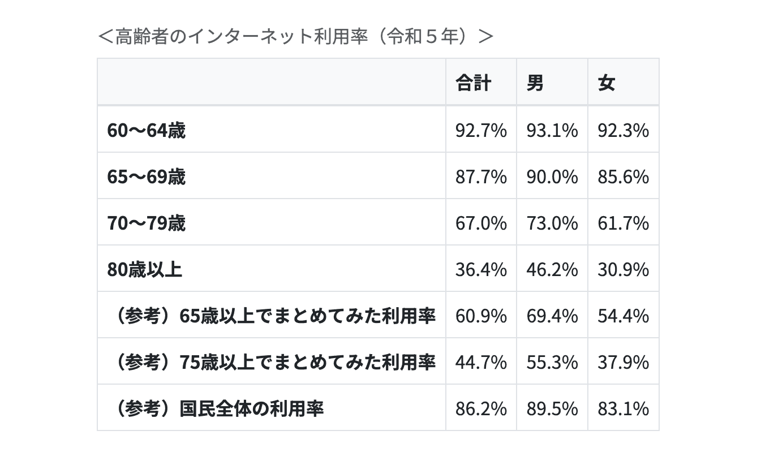Click the 69.4% male cell for 65歳以上
This screenshot has height=465, width=774.
[x=552, y=316]
